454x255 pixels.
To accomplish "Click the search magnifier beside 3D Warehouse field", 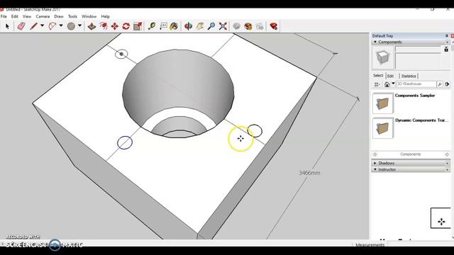I will point(440,84).
